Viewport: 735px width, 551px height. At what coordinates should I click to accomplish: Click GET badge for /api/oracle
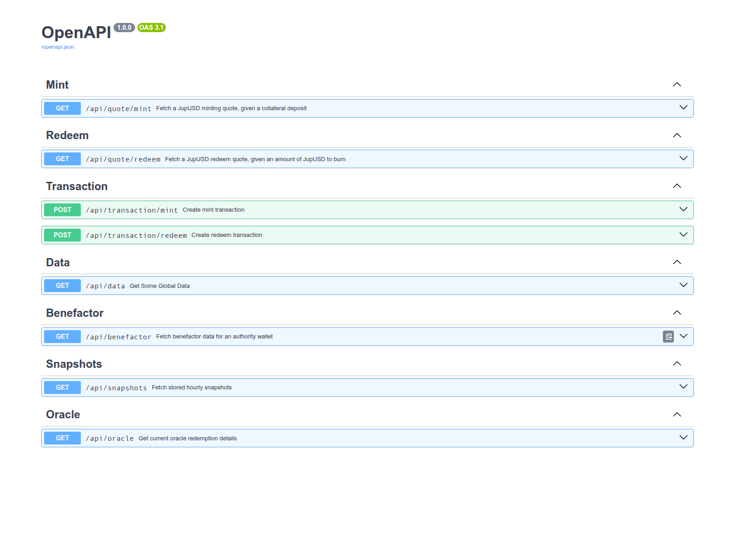click(x=62, y=438)
